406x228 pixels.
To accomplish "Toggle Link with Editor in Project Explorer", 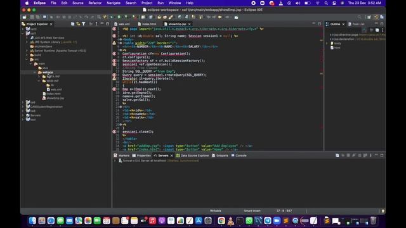I will [x=78, y=24].
